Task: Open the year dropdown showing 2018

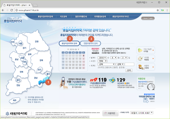Action: 102,58
